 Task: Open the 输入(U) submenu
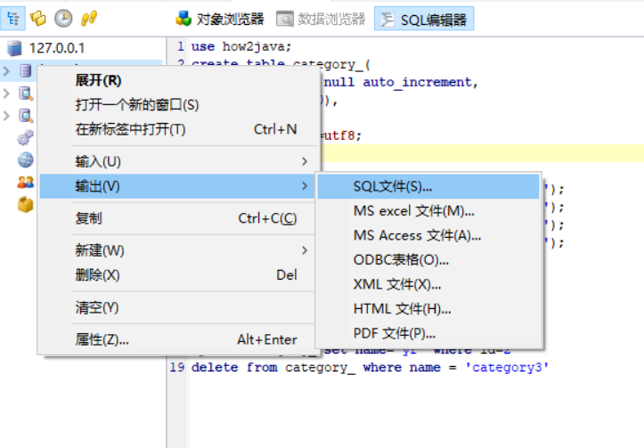pyautogui.click(x=177, y=162)
